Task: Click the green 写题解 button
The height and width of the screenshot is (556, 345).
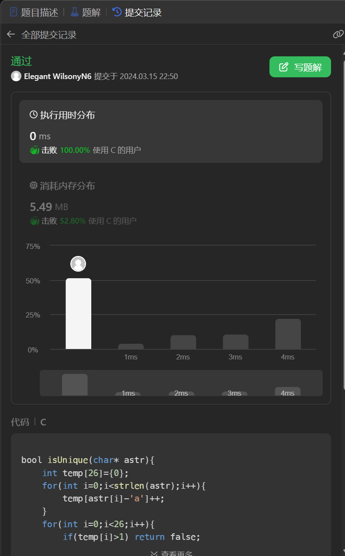Action: coord(300,67)
